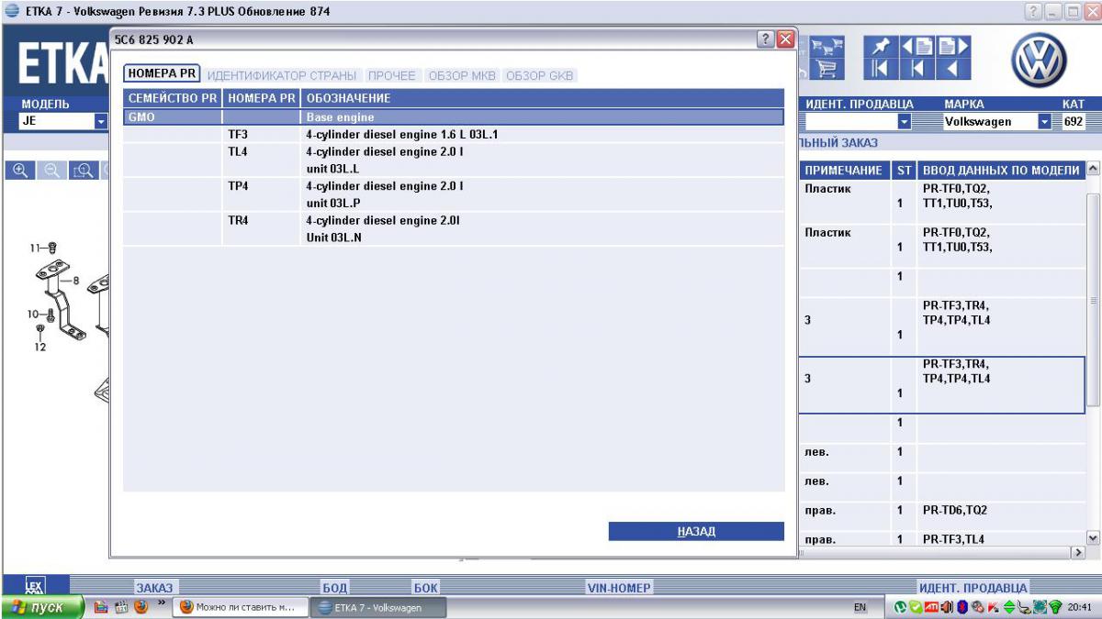Click the double-bar jump-to-first arrow icon
Screen dimensions: 1102x619
click(882, 70)
